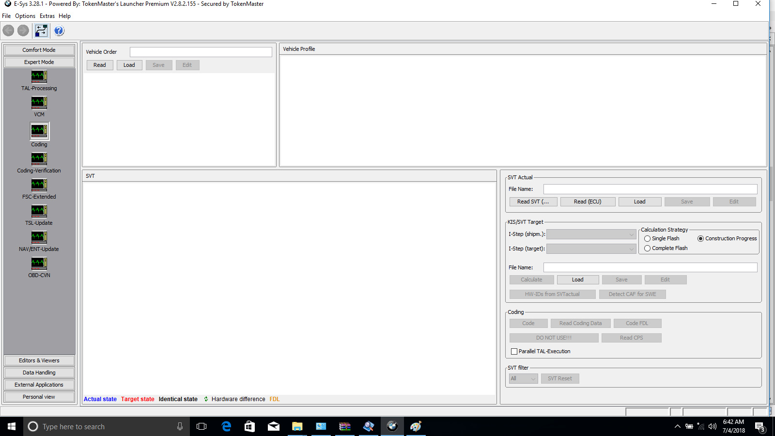Open the Paint taskbar icon

(x=416, y=426)
